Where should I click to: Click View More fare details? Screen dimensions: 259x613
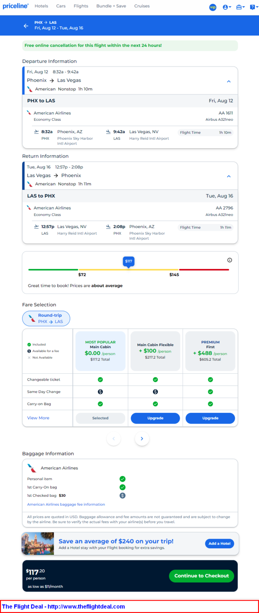pos(38,418)
